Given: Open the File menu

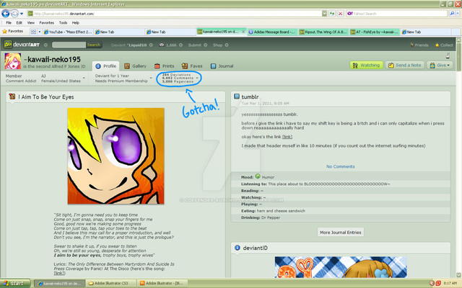Looking at the screenshot, I should (x=9, y=22).
